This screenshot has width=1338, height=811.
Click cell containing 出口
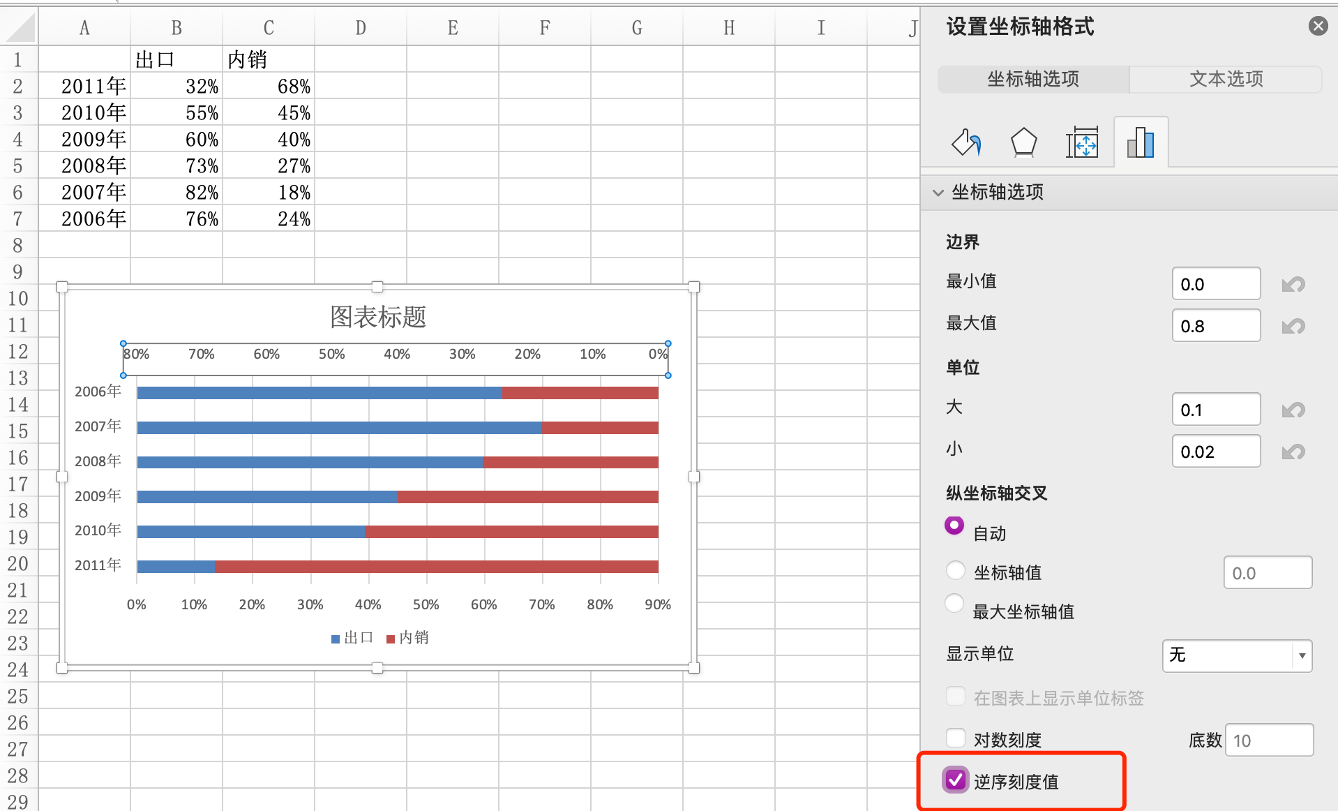[176, 60]
